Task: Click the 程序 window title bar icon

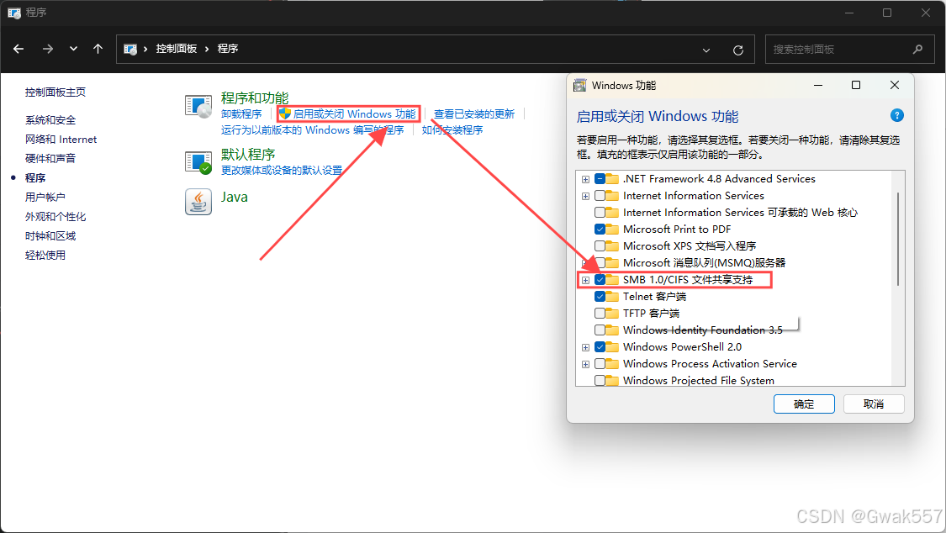Action: click(x=14, y=13)
